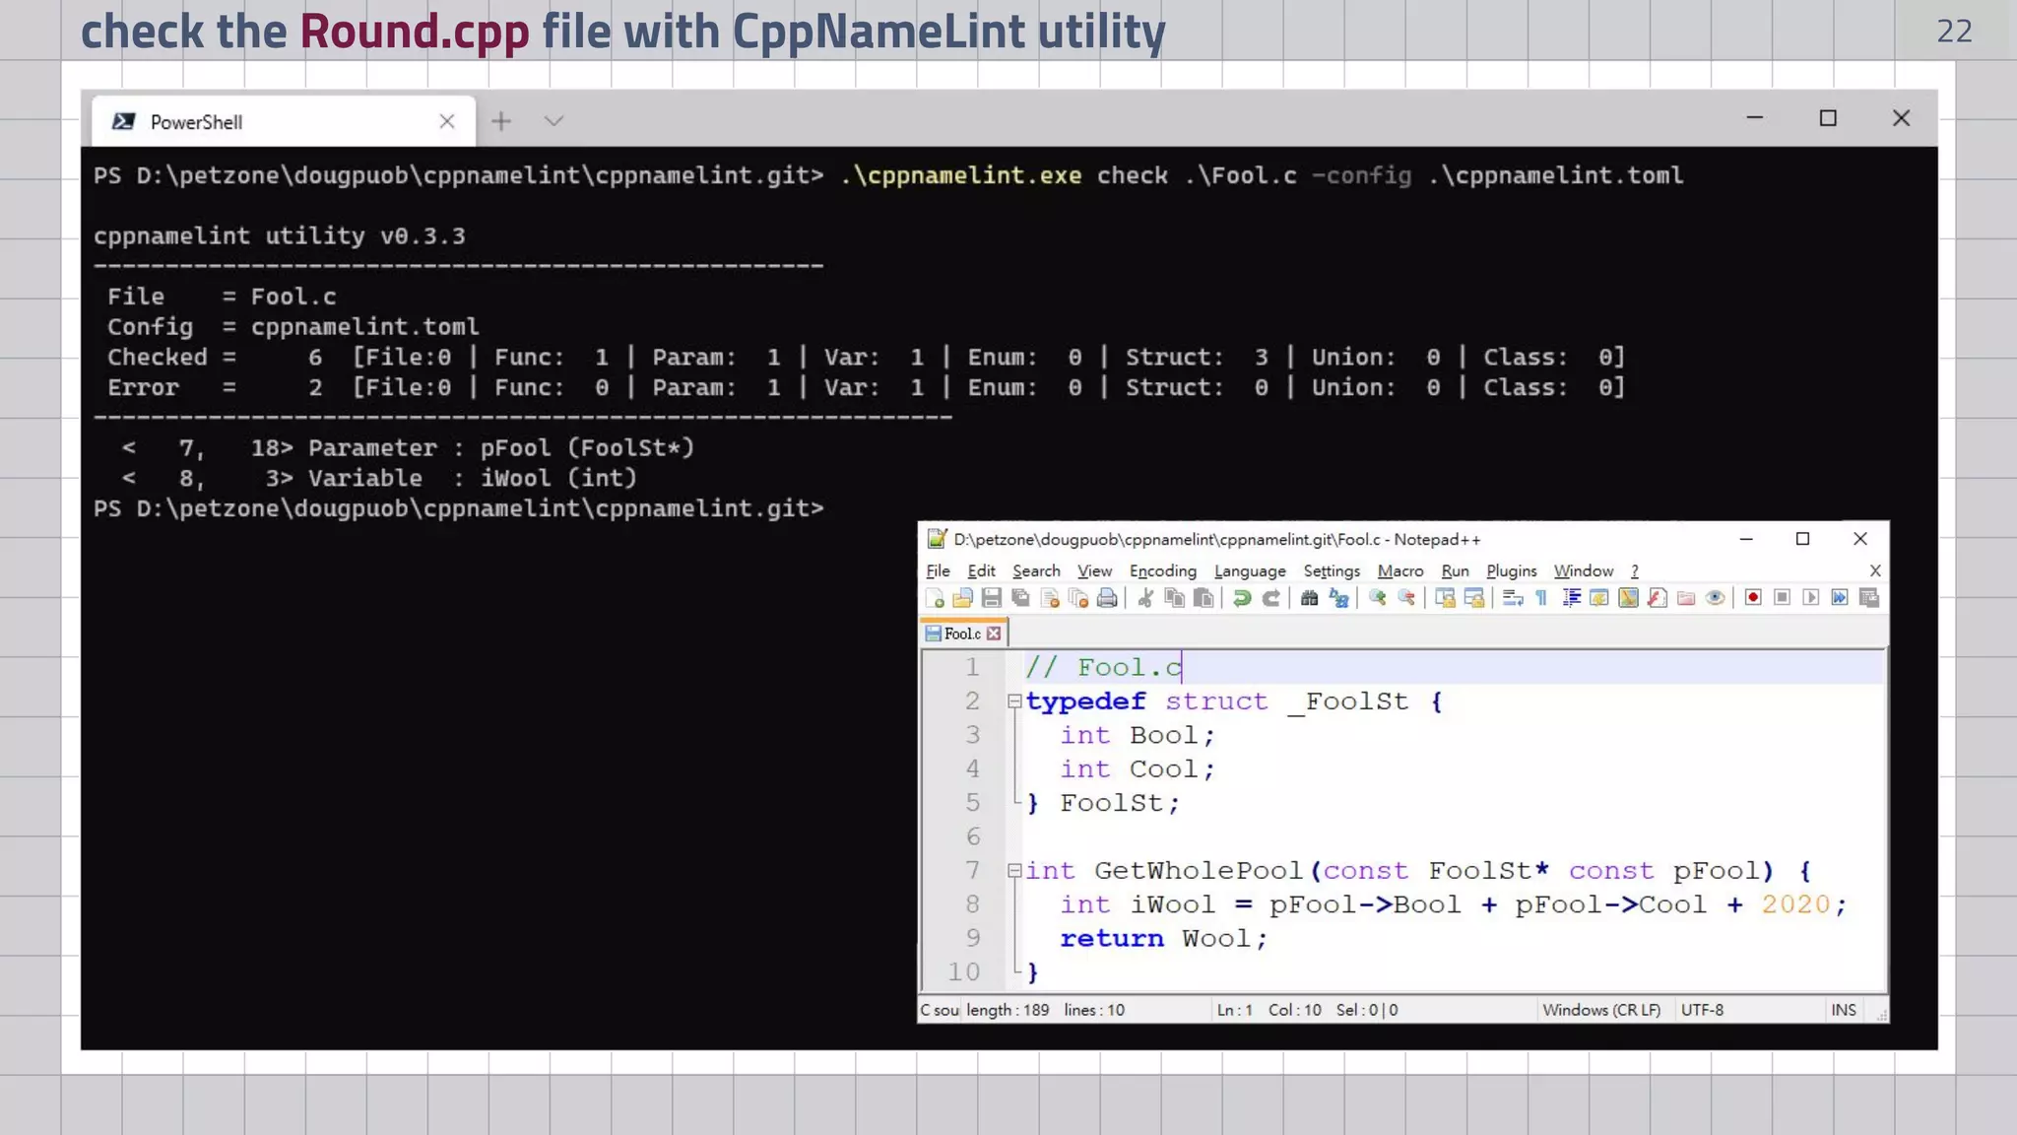Click the Stop macro recording icon
2017x1135 pixels.
[x=1782, y=598]
